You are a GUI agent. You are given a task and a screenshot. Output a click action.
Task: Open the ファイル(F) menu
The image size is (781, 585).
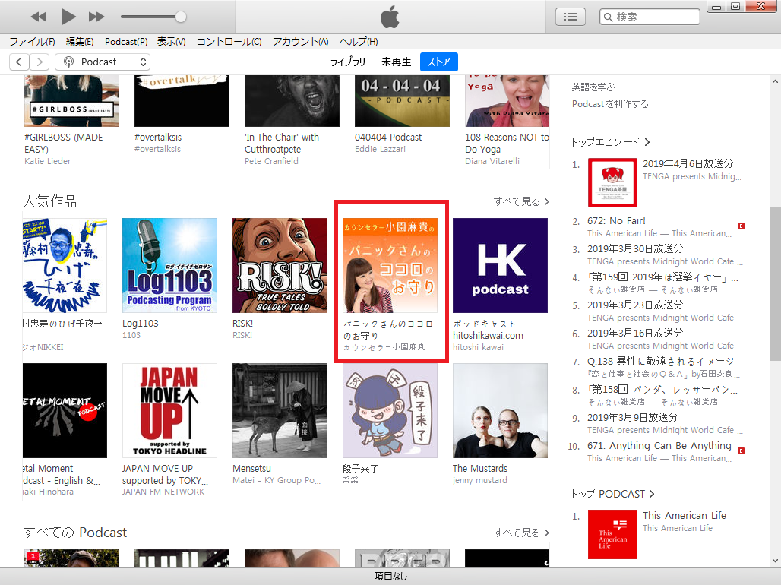click(x=33, y=42)
